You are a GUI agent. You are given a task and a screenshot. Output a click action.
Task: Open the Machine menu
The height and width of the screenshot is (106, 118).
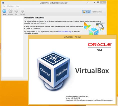coord(10,6)
